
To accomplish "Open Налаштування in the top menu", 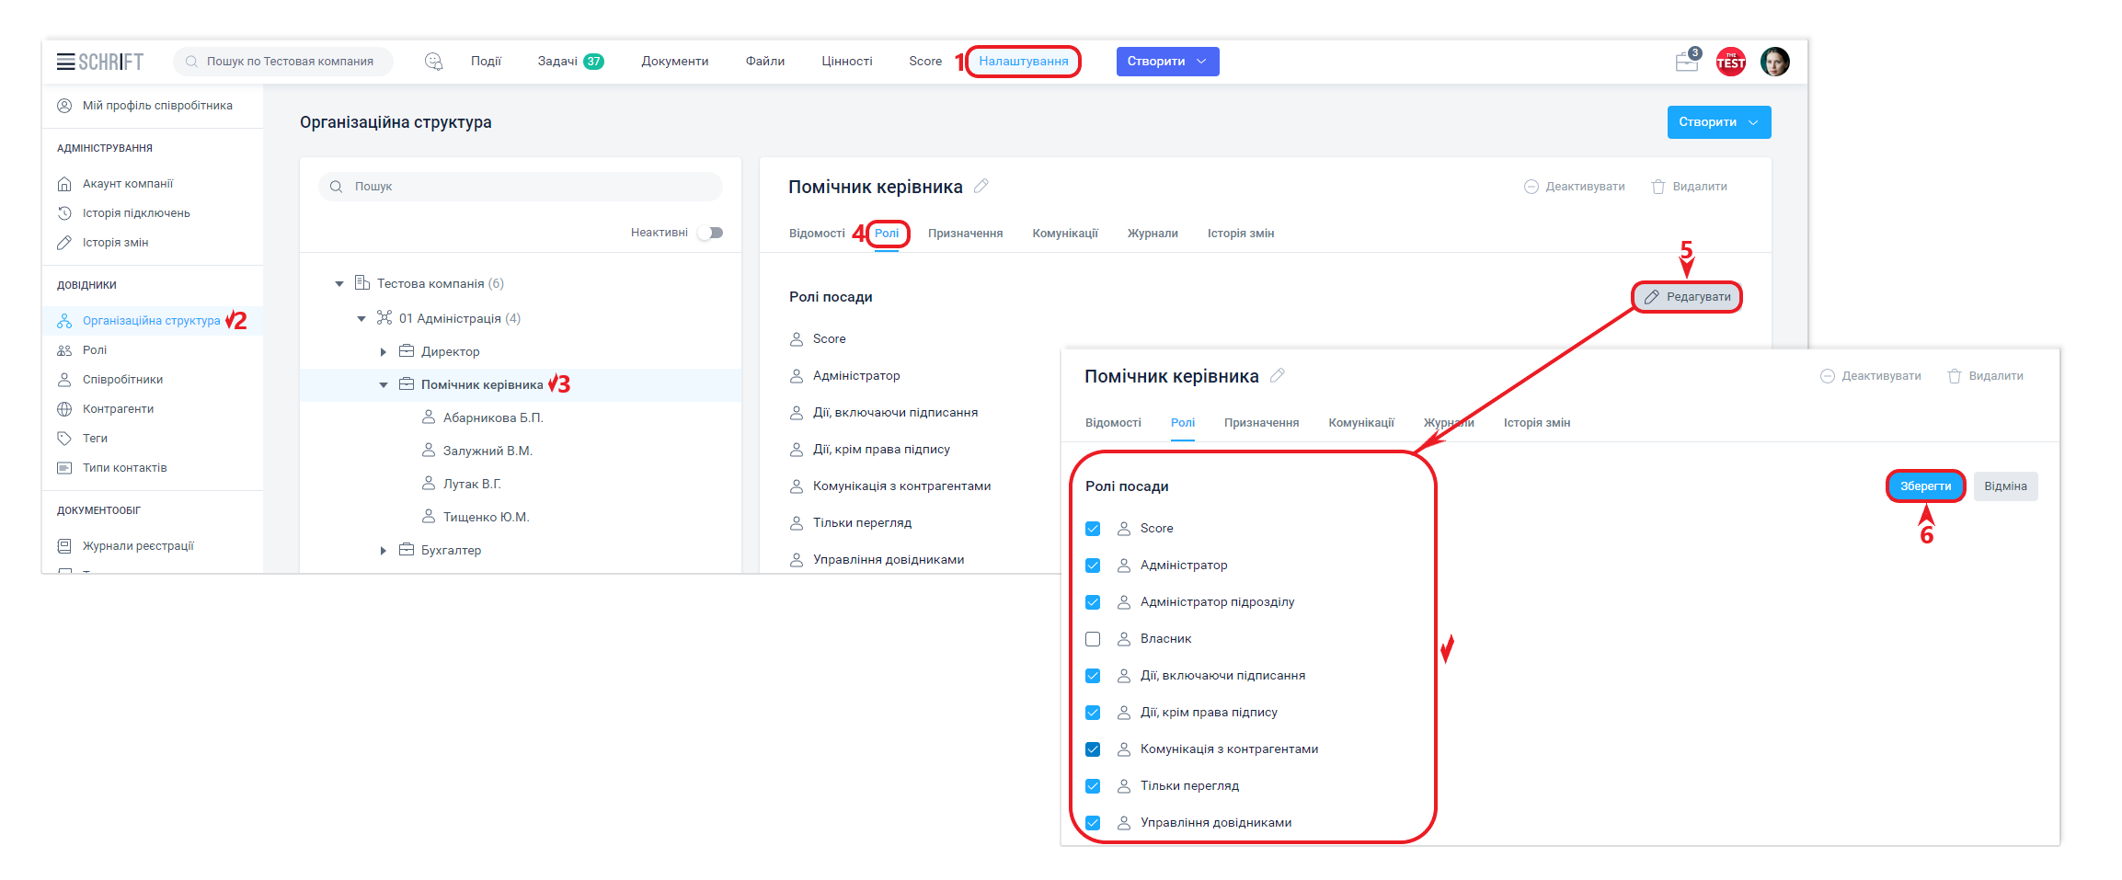I will pos(1023,62).
